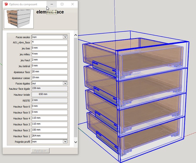The height and width of the screenshot is (163, 196).
Task: Edit the Jeu latéral value
Action: coord(49,66)
